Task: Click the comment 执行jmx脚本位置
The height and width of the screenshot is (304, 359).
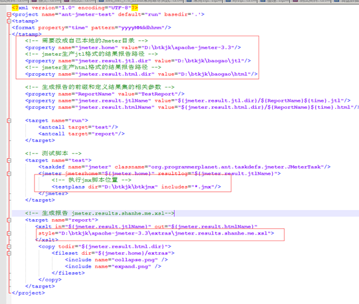Action: (x=91, y=180)
